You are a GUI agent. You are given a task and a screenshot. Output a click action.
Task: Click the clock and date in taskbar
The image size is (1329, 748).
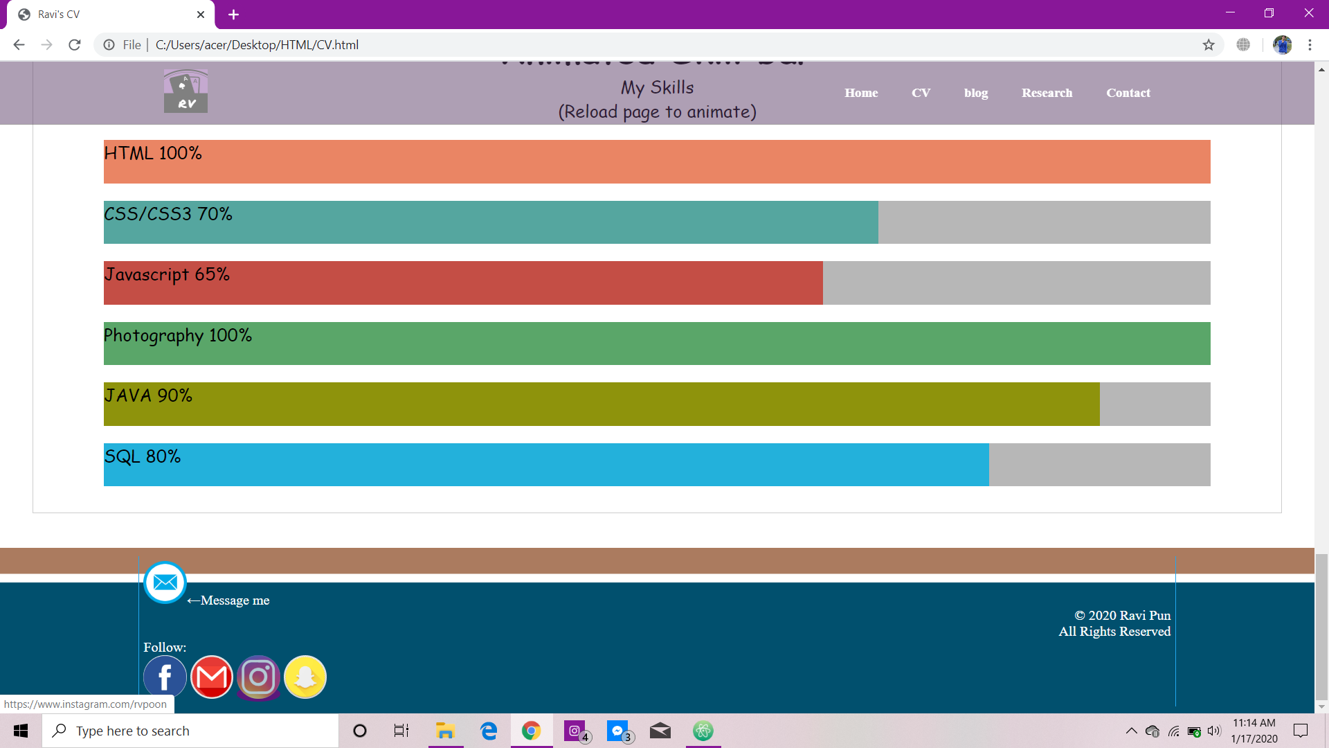tap(1254, 731)
